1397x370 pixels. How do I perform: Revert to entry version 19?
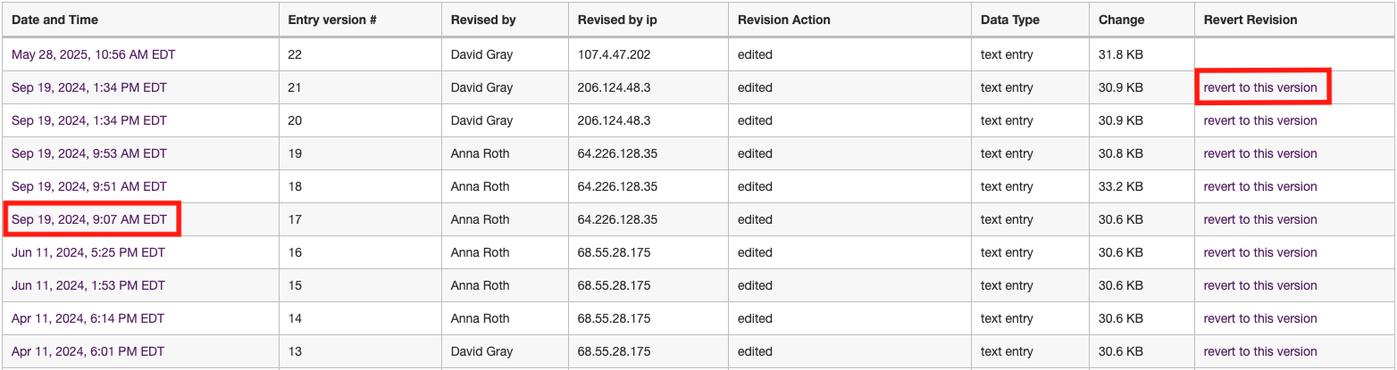1260,153
